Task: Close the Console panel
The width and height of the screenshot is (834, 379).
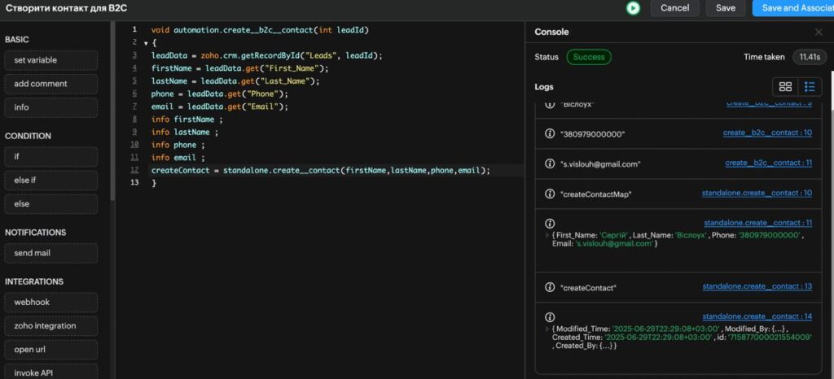Action: point(819,33)
